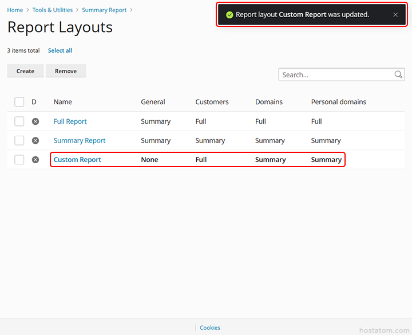The height and width of the screenshot is (335, 412).
Task: Click the Select all link
Action: click(60, 50)
